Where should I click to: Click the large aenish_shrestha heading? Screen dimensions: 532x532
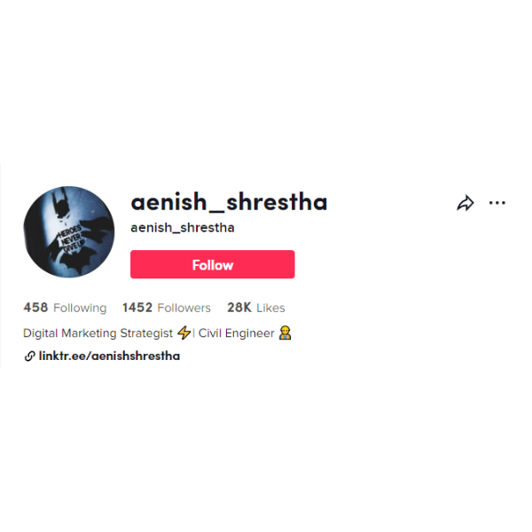(x=229, y=202)
